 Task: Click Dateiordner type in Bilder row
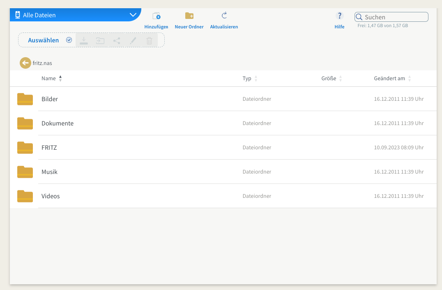click(x=257, y=99)
